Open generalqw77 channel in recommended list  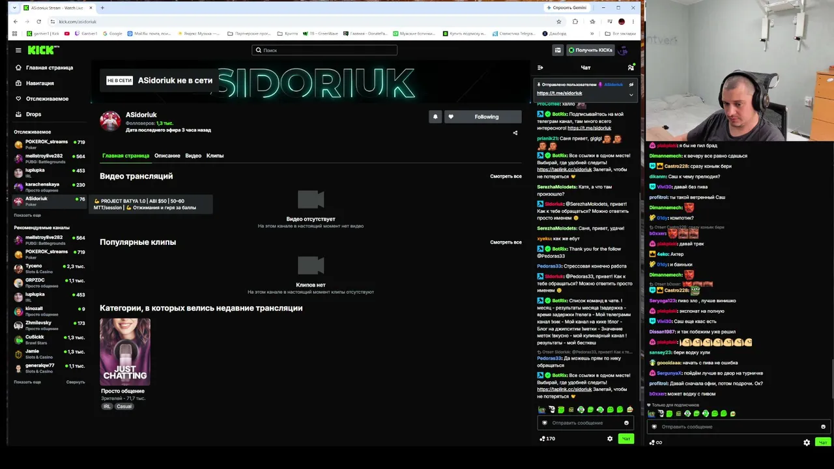49,368
